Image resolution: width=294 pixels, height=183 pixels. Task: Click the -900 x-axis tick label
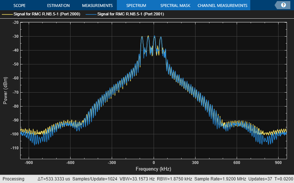(x=29, y=163)
